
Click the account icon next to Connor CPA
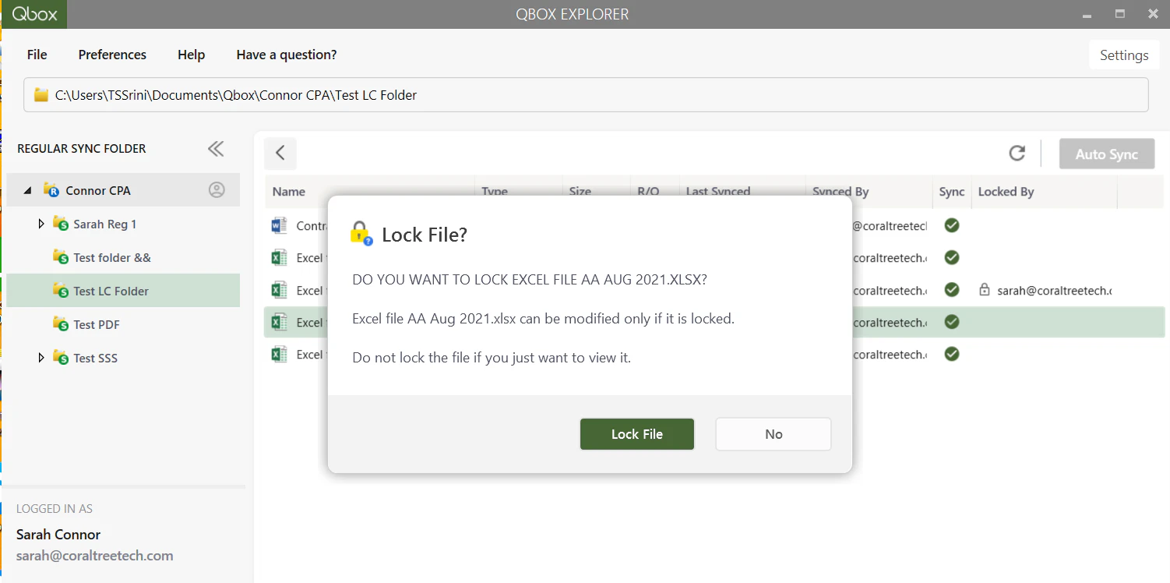point(217,189)
